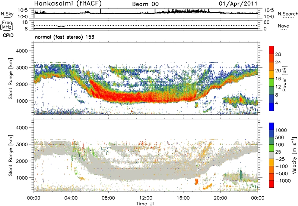Click the 'Time UT' axis label
298x206 pixels.
pos(146,203)
